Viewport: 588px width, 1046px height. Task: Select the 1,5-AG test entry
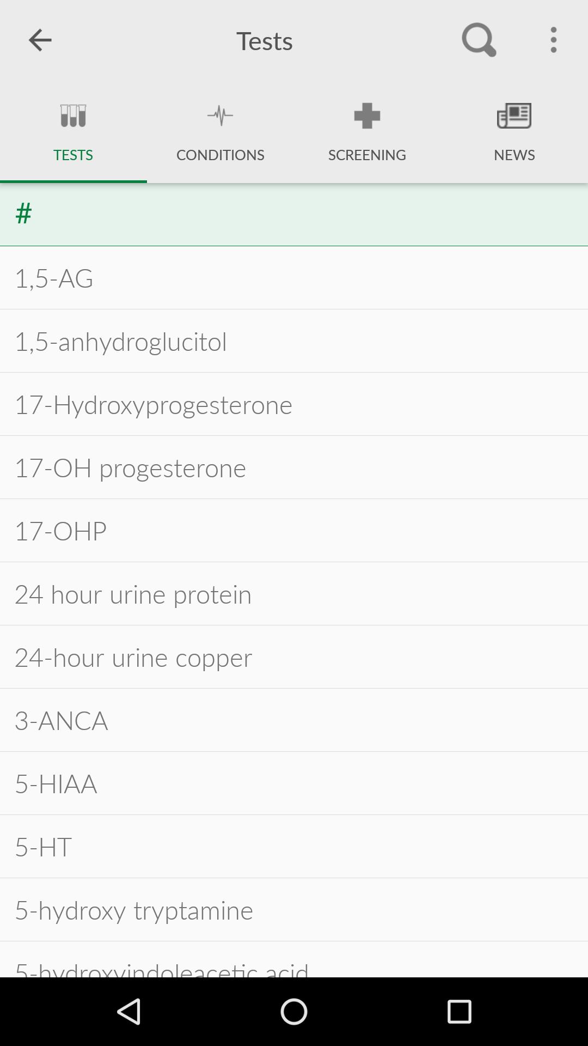(x=294, y=278)
